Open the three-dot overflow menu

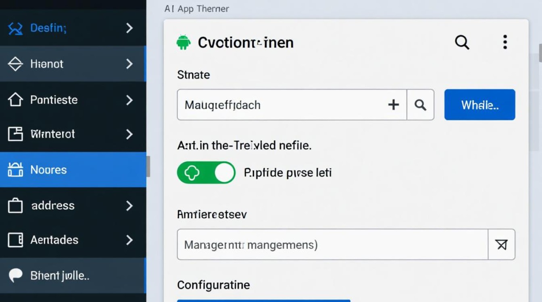click(x=505, y=42)
